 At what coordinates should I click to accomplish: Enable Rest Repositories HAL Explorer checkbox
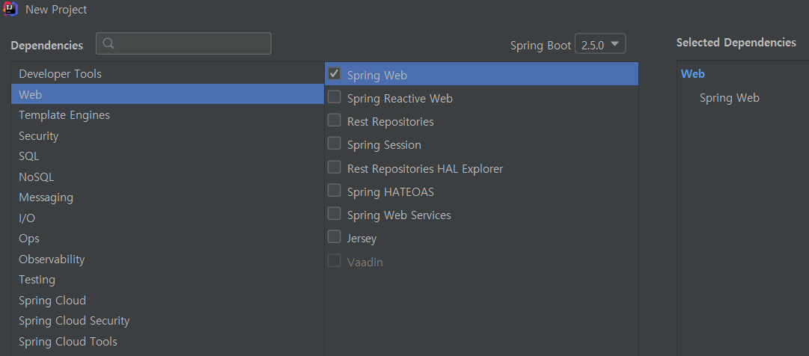[x=335, y=168]
